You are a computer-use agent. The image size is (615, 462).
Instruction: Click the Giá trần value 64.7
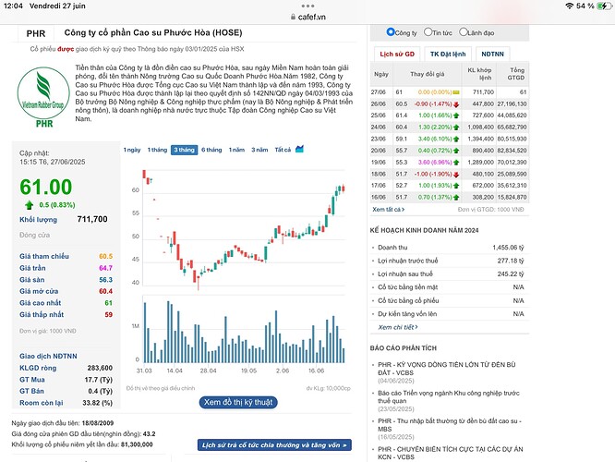pos(105,268)
